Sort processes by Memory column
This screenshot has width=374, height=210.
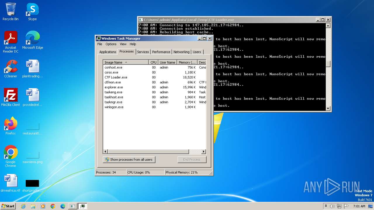point(187,62)
